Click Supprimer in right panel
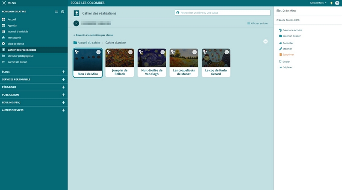This screenshot has height=190, width=342. point(287,55)
